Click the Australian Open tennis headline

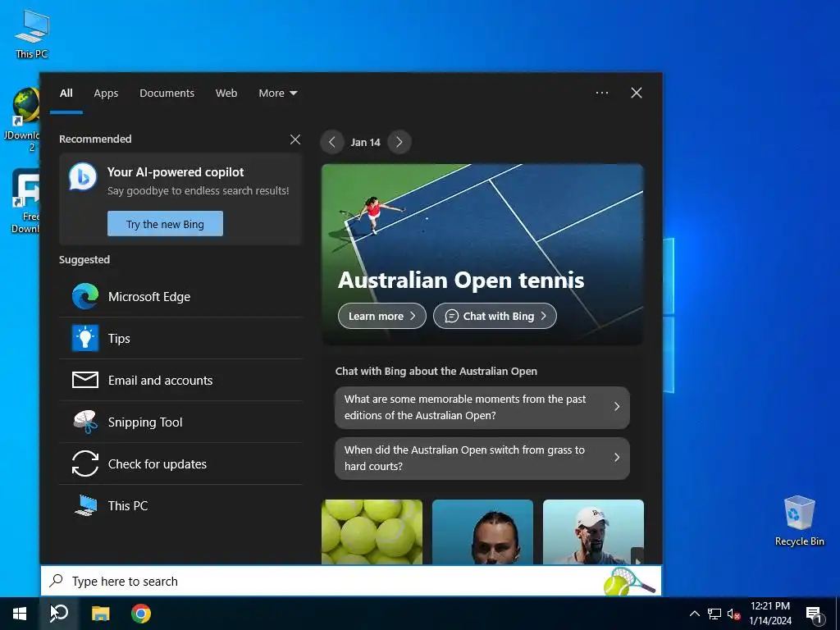pyautogui.click(x=461, y=280)
